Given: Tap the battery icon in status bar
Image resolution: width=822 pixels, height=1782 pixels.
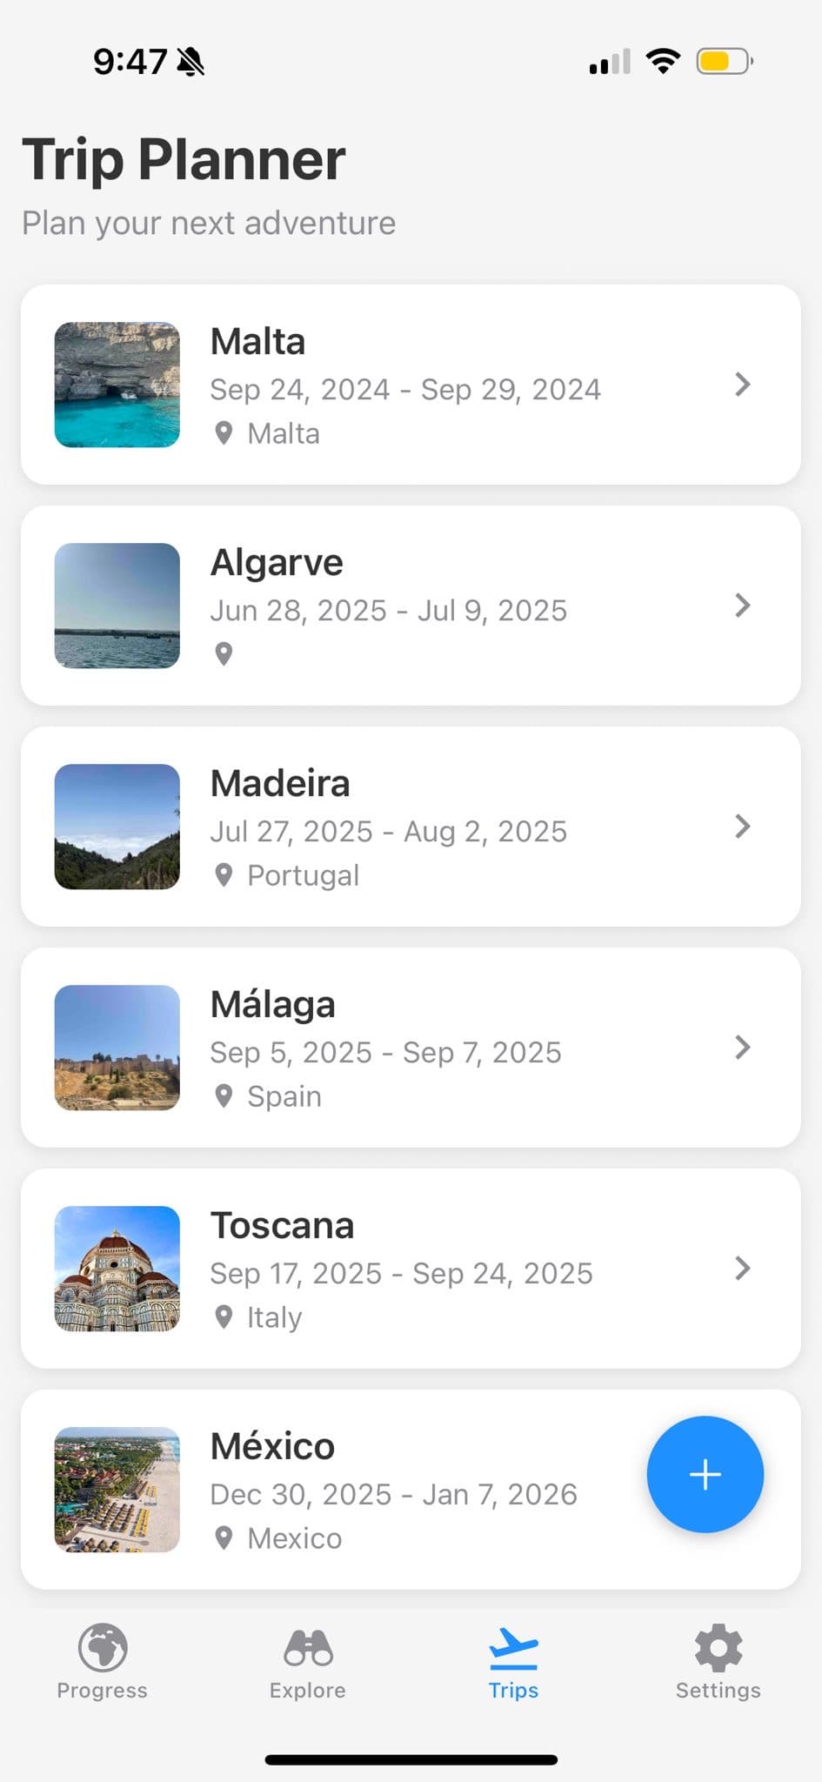Looking at the screenshot, I should (x=724, y=62).
